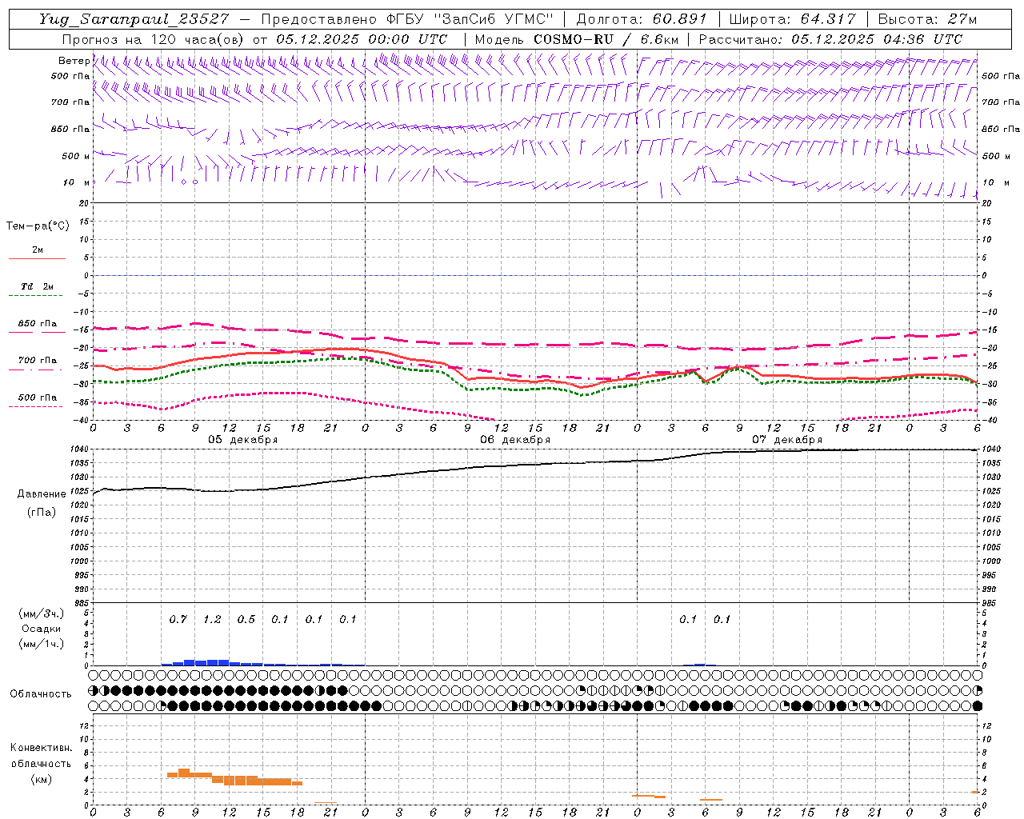Click the Рассчитано: 05.12.2025 04:36 UTC timestamp
Image resolution: width=1024 pixels, height=819 pixels.
pos(830,39)
